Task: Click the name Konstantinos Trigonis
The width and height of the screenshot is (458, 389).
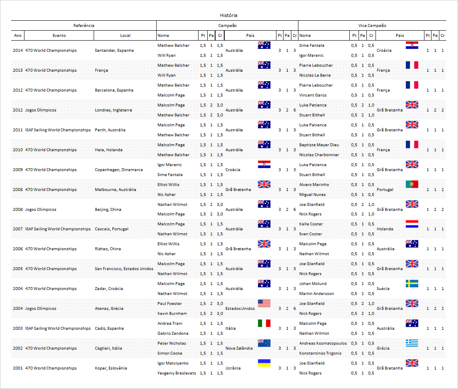Action: coord(320,353)
